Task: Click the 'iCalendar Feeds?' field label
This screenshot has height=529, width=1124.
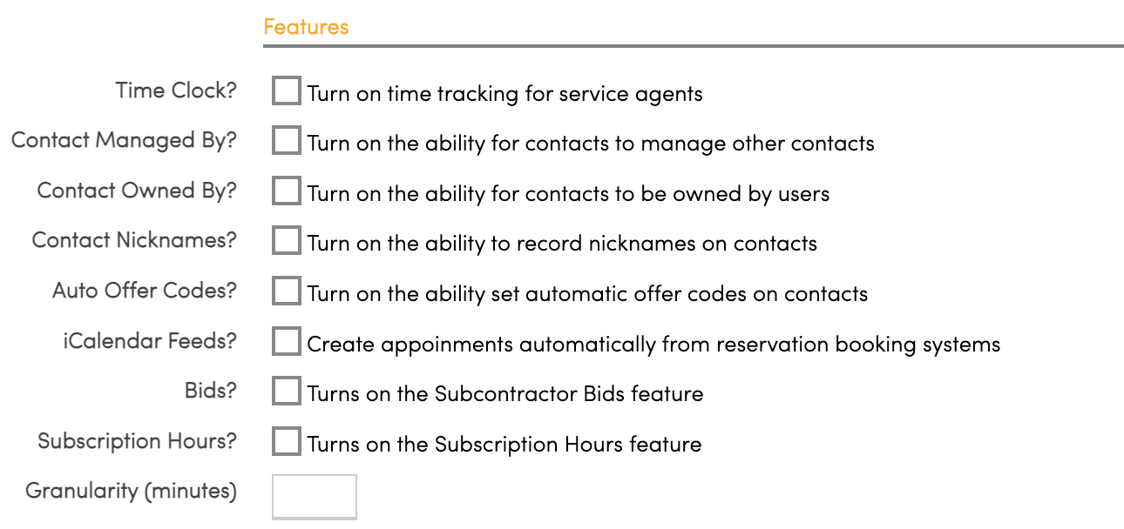Action: [149, 341]
